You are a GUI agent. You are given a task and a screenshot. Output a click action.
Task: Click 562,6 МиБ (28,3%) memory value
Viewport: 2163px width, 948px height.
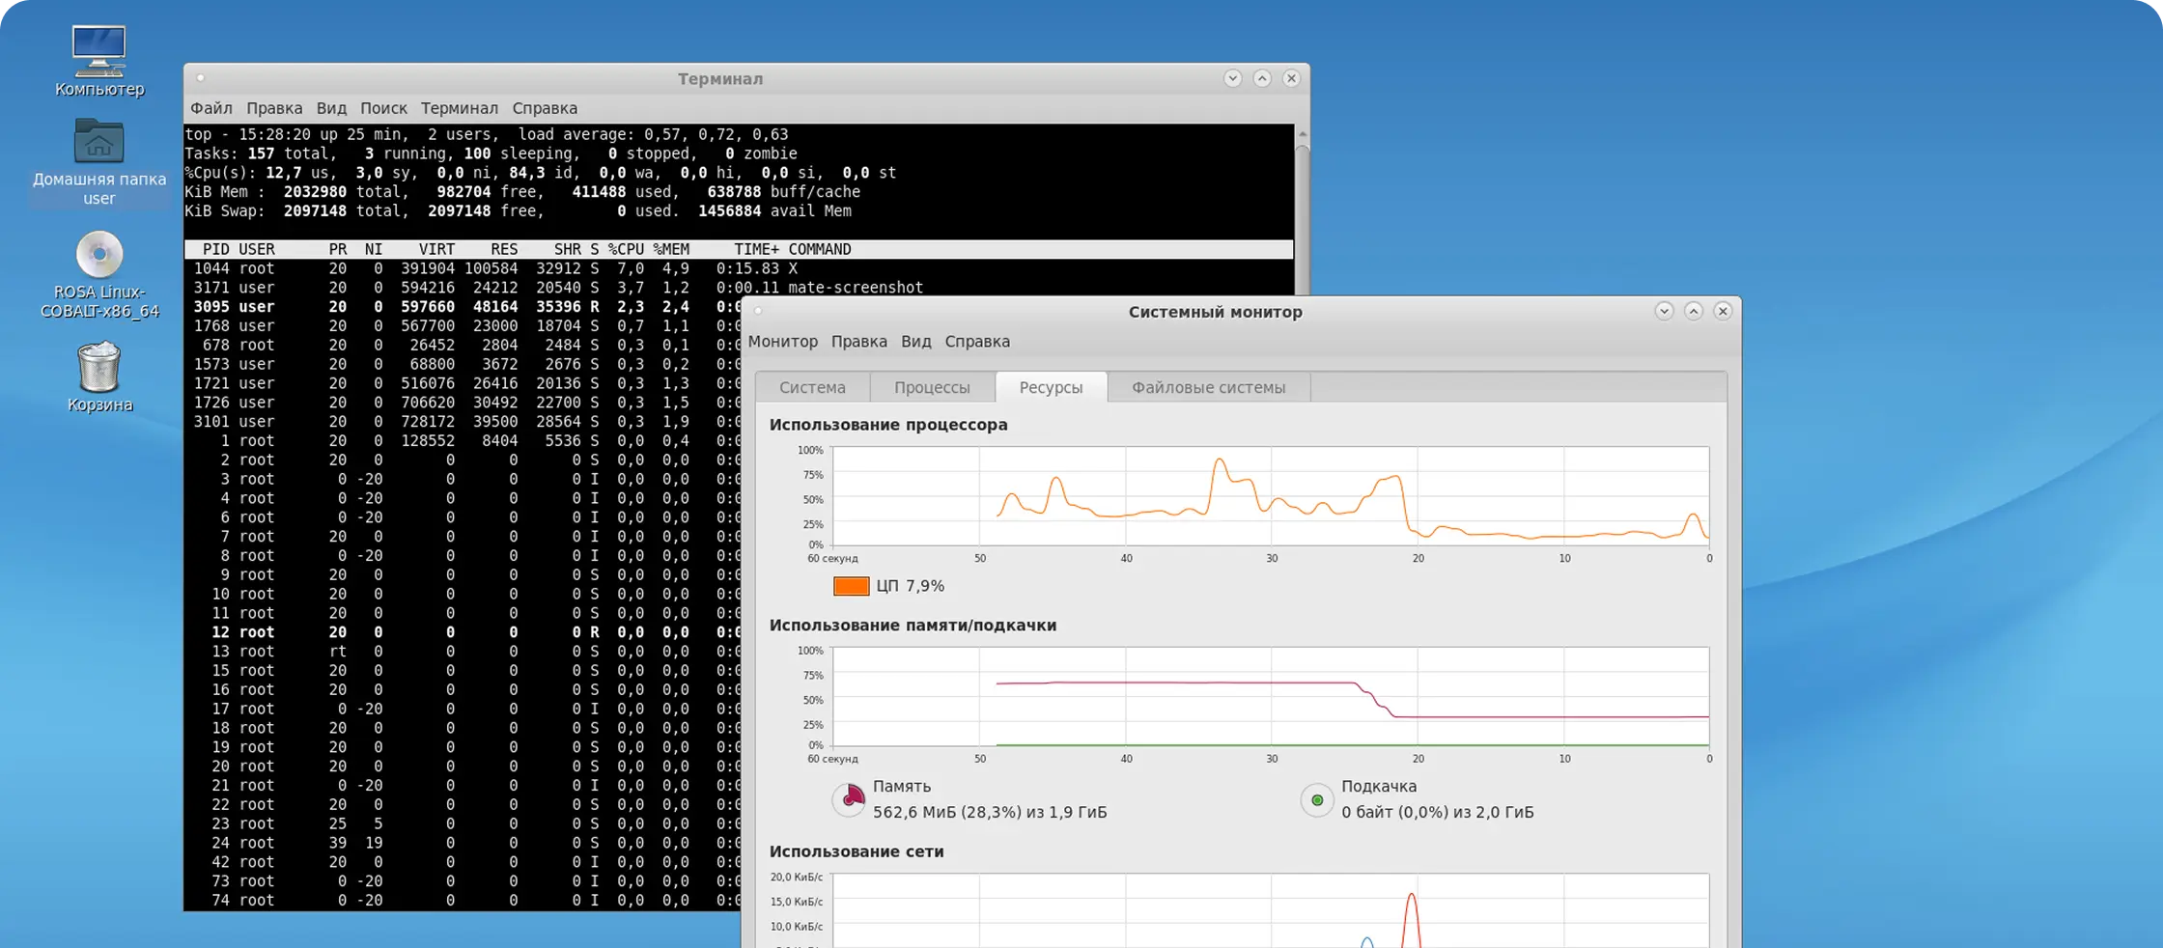coord(990,813)
